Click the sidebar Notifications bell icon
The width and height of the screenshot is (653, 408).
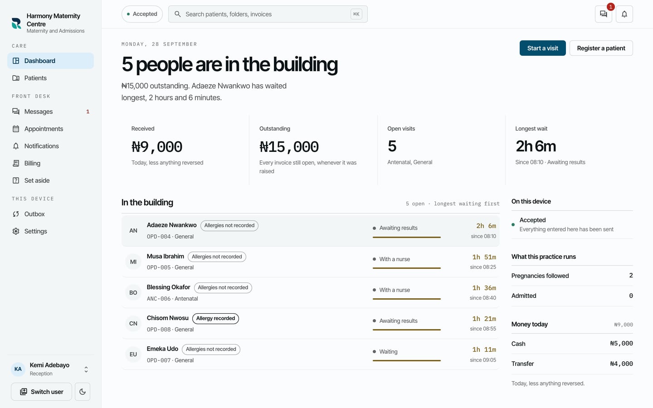pos(16,146)
